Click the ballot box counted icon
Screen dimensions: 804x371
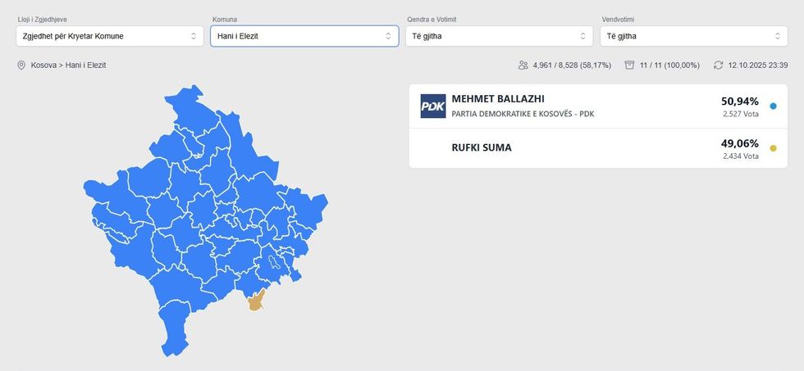(629, 66)
